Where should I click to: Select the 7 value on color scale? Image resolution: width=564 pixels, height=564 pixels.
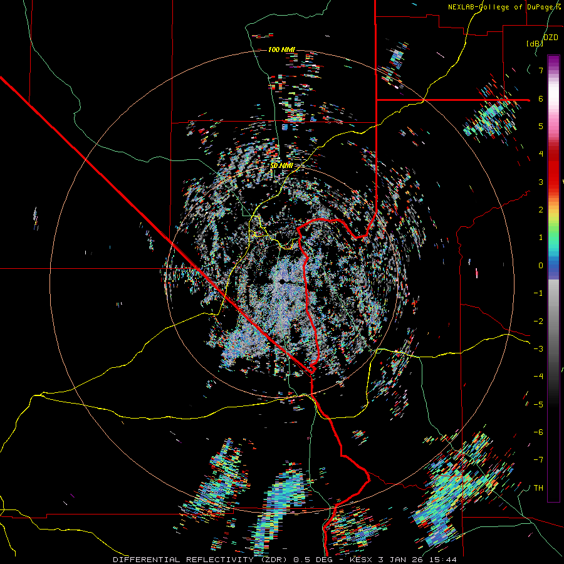[x=541, y=70]
